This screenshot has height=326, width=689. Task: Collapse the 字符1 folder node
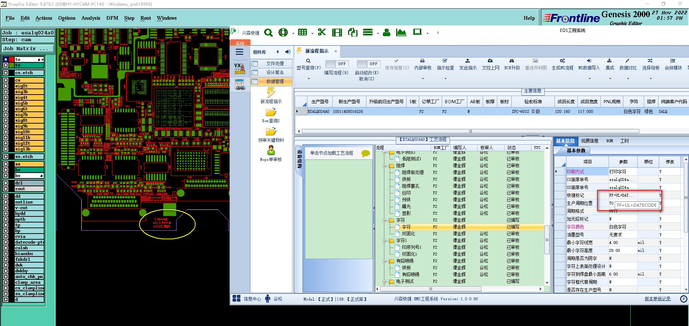384,241
